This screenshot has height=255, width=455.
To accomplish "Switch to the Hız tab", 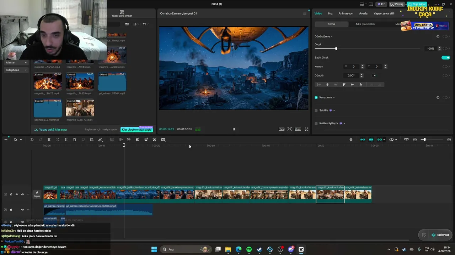I will click(x=330, y=13).
